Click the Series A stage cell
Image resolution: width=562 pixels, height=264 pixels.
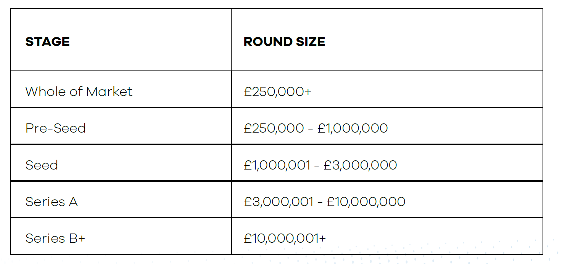click(x=121, y=199)
